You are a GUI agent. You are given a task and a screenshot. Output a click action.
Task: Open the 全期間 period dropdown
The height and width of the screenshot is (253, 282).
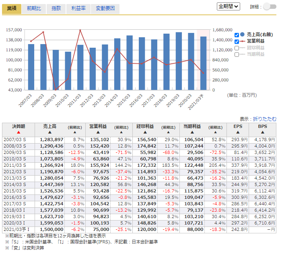pyautogui.click(x=228, y=6)
